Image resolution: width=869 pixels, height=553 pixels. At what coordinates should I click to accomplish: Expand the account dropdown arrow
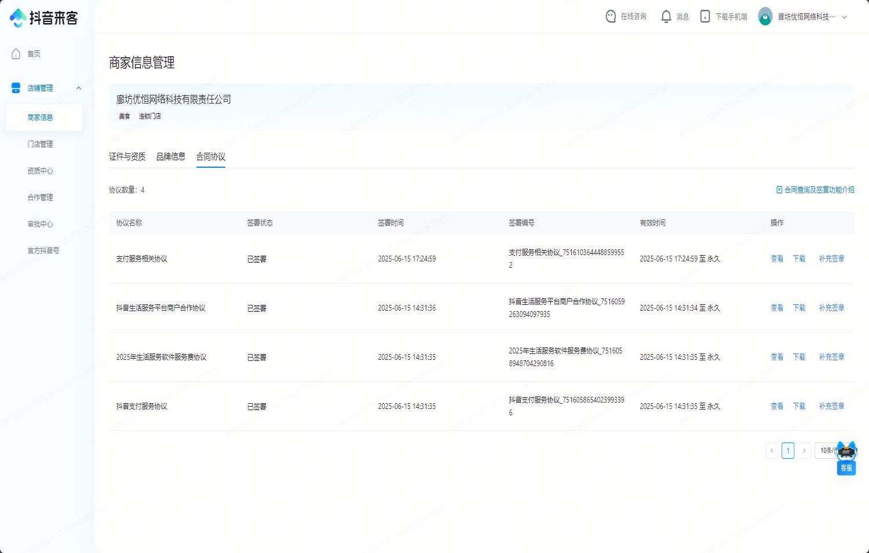844,17
